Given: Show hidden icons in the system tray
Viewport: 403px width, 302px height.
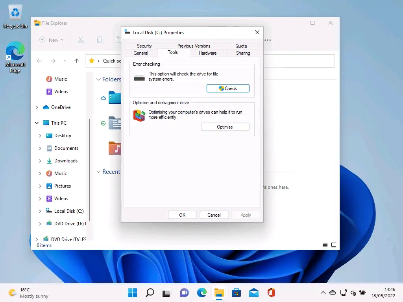Looking at the screenshot, I should tap(323, 293).
